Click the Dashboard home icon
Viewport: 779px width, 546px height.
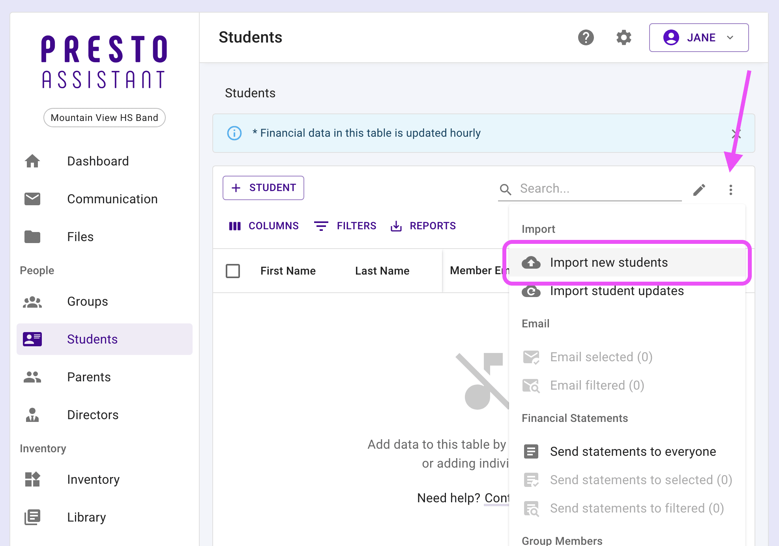pos(32,161)
